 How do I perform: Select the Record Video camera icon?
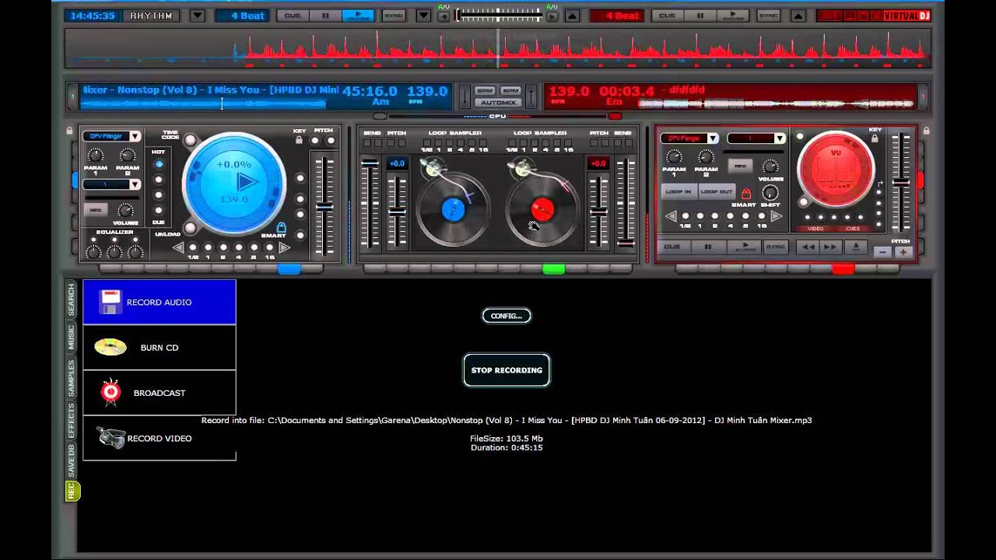click(112, 438)
